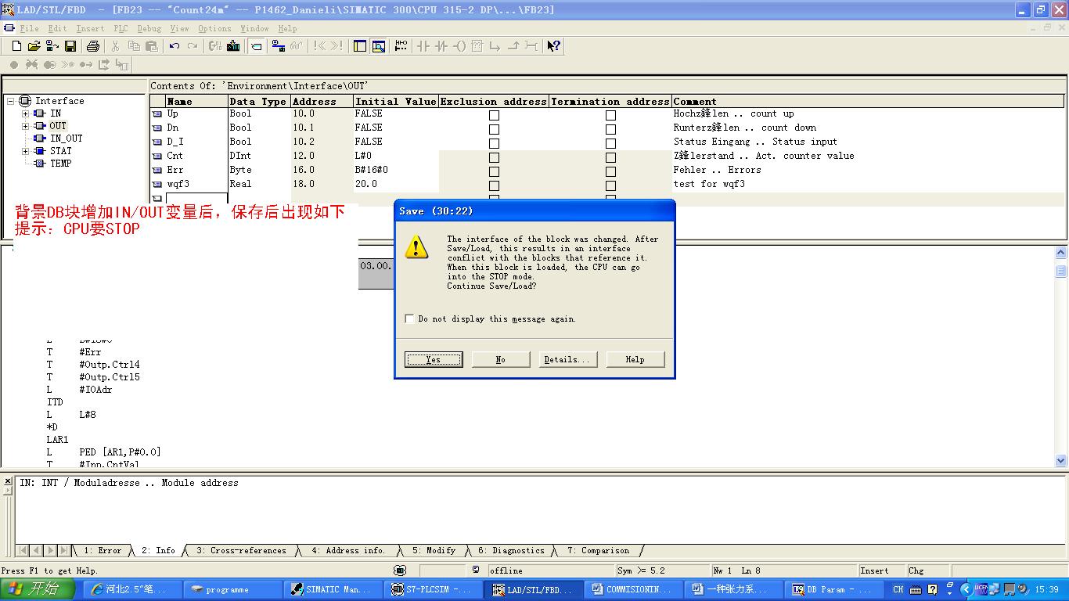The height and width of the screenshot is (601, 1069).
Task: Toggle the Details pane toolbar icon
Action: click(x=379, y=46)
